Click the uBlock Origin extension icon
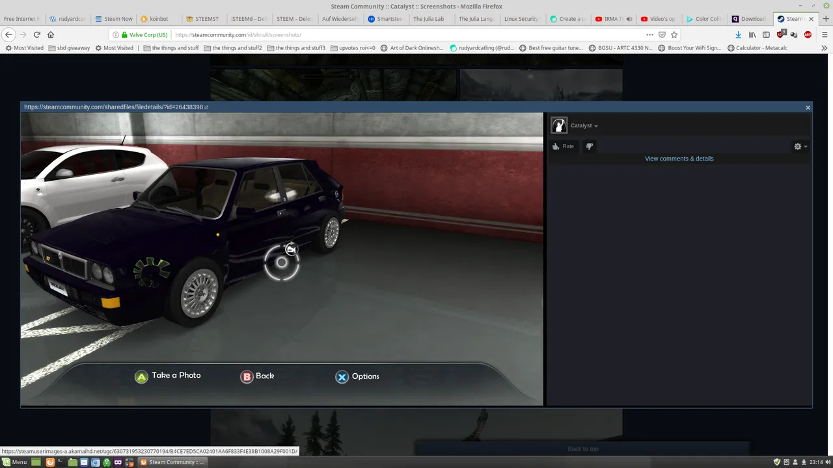Viewport: 833px width, 468px height. coord(780,34)
